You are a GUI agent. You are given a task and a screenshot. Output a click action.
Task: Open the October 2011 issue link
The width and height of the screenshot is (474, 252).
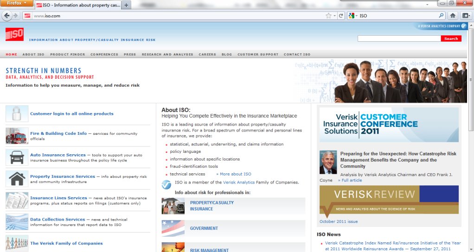(339, 221)
